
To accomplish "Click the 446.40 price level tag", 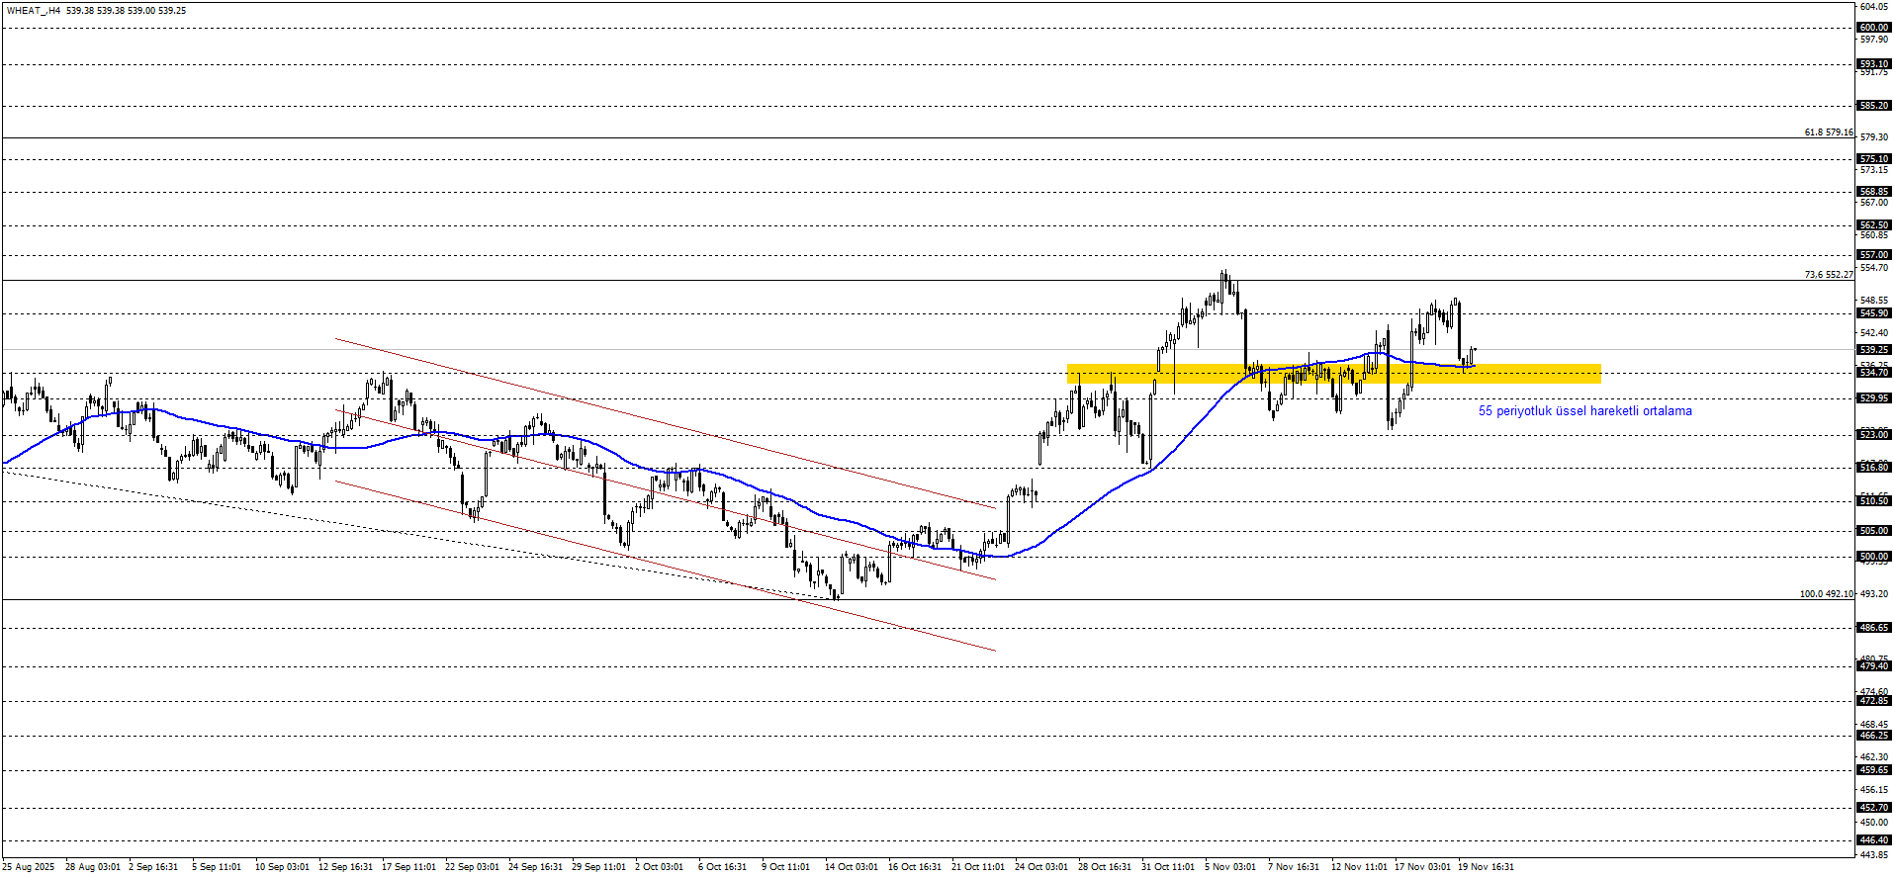I will point(1874,840).
